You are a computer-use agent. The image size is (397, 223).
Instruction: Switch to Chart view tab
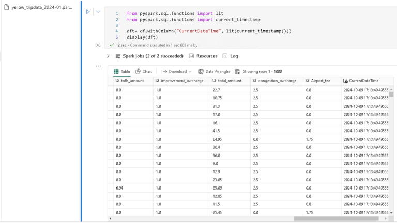coord(144,72)
